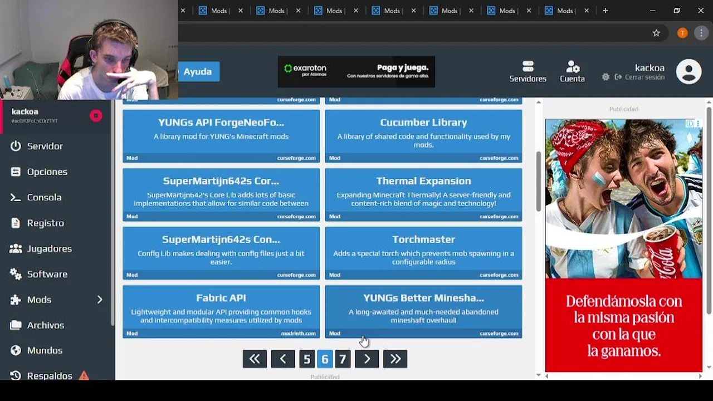Jump to last mods page

pos(395,359)
